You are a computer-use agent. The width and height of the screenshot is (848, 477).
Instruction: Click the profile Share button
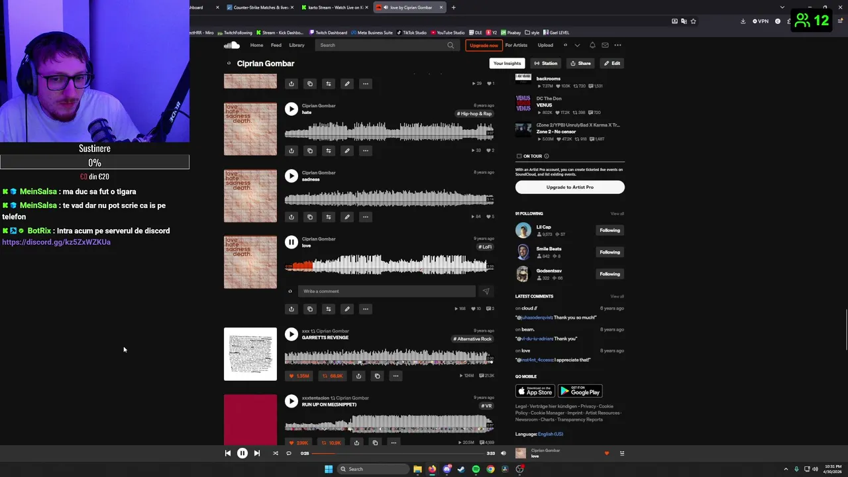point(580,64)
